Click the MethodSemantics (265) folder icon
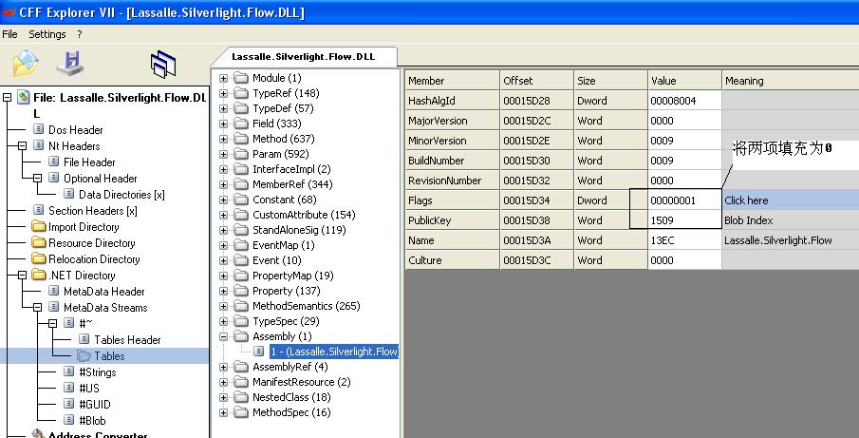The height and width of the screenshot is (438, 859). pyautogui.click(x=241, y=306)
